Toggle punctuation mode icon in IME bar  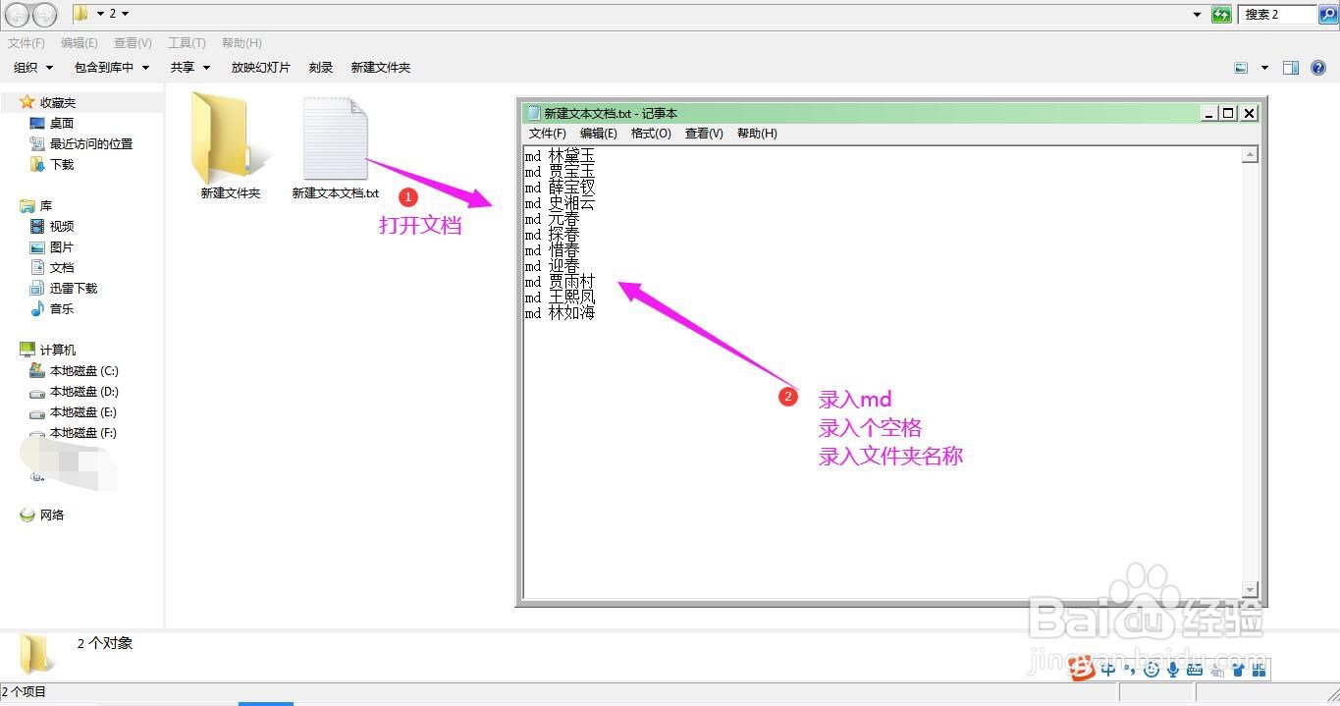click(x=1130, y=670)
